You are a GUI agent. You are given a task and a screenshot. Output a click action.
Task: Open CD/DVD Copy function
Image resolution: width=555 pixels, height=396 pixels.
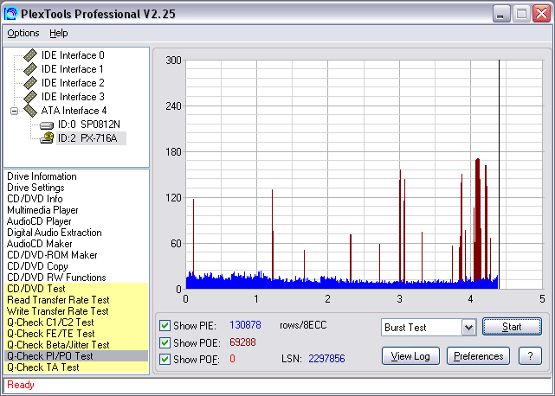(x=37, y=266)
